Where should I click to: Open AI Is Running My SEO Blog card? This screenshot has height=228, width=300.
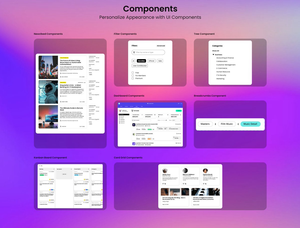175,197
